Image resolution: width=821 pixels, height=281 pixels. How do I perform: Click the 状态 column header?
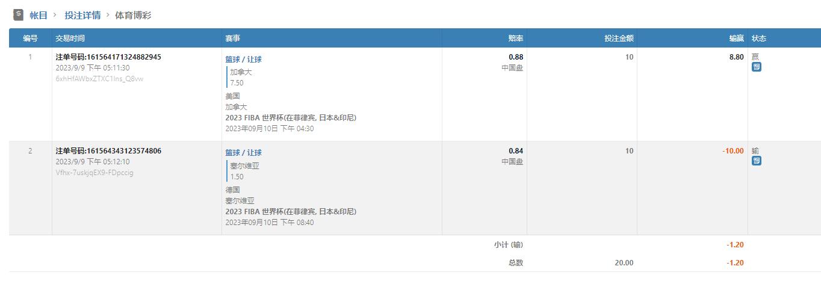coord(759,38)
